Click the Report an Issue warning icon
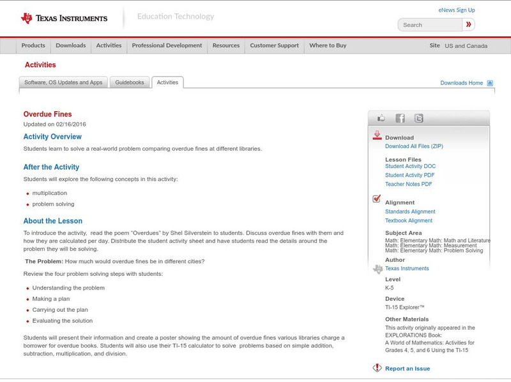511x382 pixels. click(x=377, y=367)
